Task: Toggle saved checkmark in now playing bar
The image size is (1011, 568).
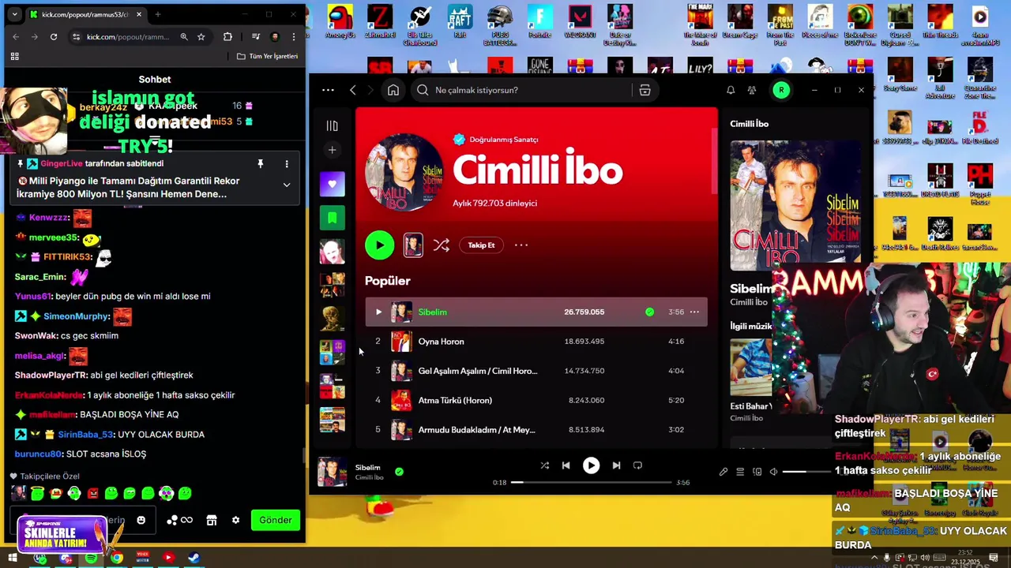Action: (x=399, y=472)
